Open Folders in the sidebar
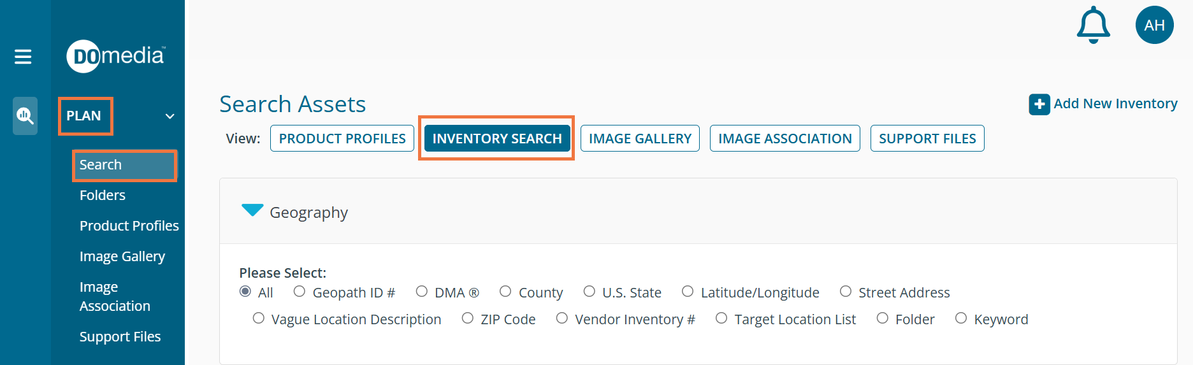The height and width of the screenshot is (365, 1193). pyautogui.click(x=103, y=195)
